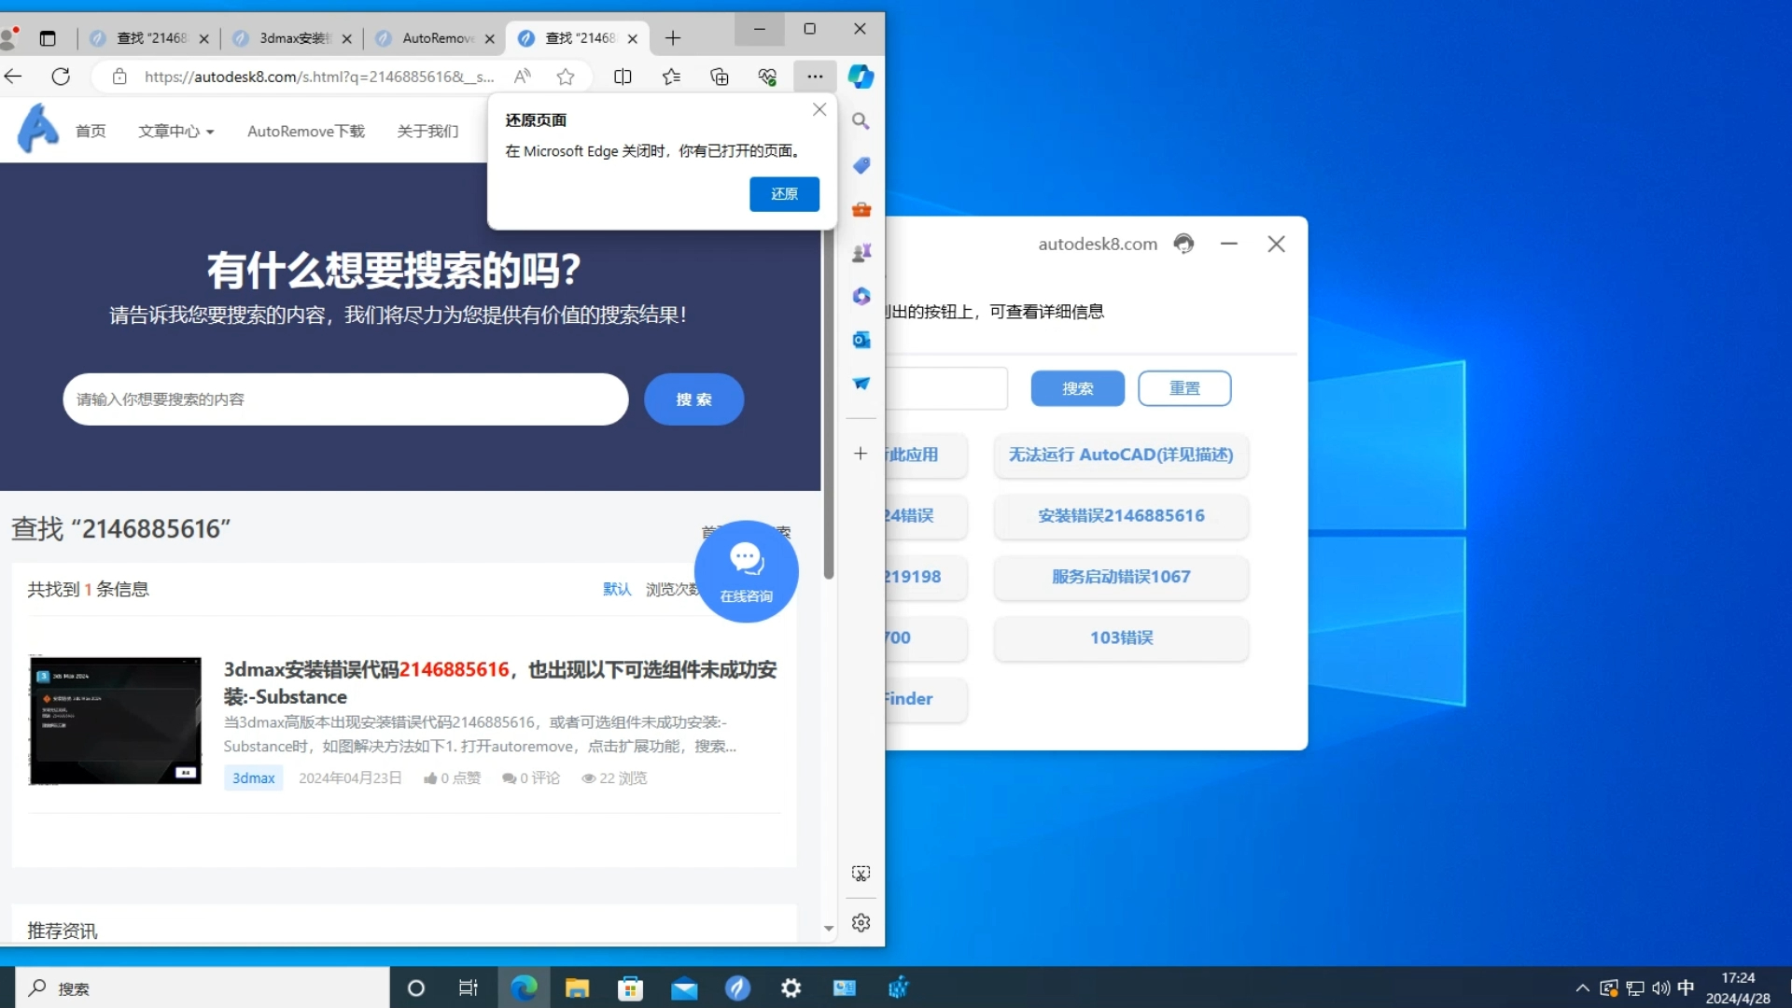Click the search input field on page

tap(346, 399)
